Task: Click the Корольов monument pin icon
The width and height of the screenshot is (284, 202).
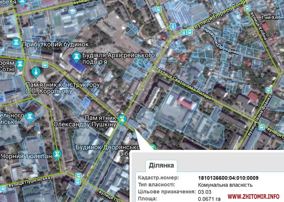Action: [x=35, y=73]
